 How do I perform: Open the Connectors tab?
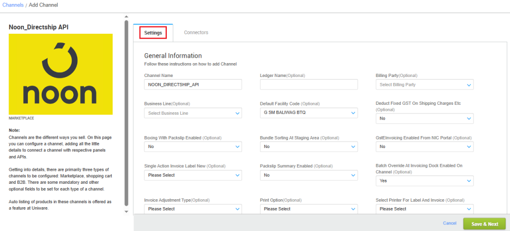(196, 32)
